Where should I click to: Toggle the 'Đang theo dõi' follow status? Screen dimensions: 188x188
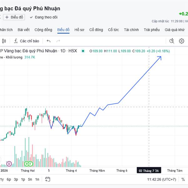pos(44,17)
